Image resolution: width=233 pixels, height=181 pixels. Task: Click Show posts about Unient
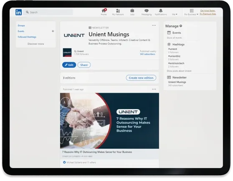point(179,71)
